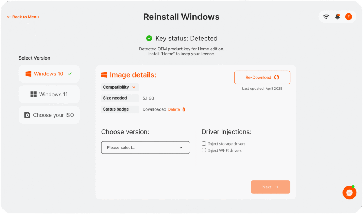Screen dimensions: 363x214
Task: Click the disc icon for Choose your ISO
Action: [x=27, y=115]
